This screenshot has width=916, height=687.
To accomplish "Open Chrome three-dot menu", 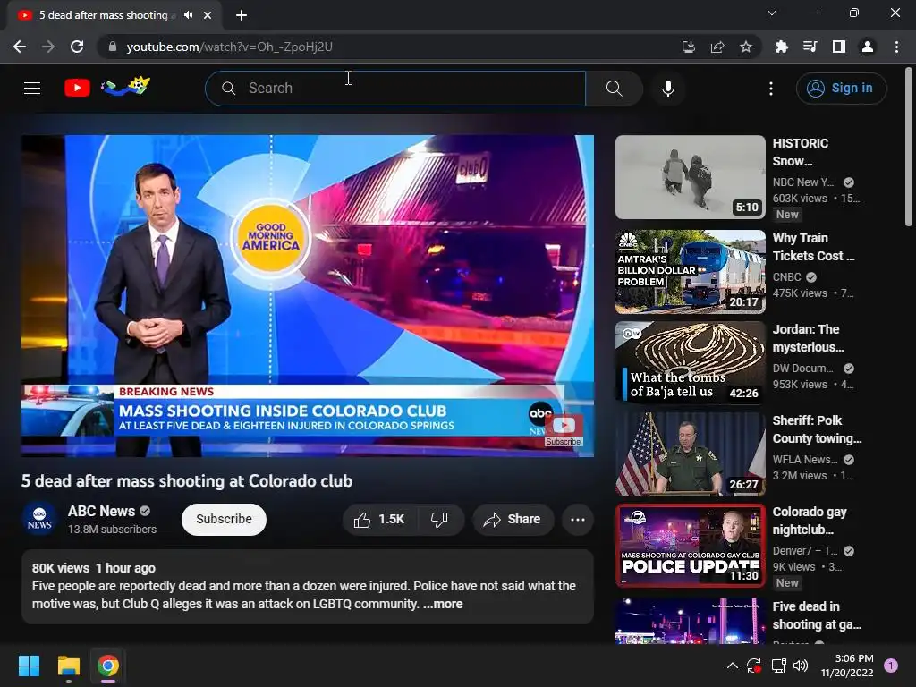I will coord(896,47).
